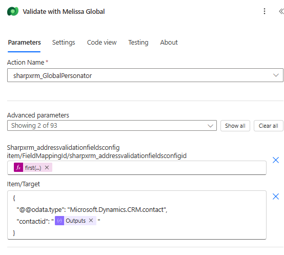The width and height of the screenshot is (284, 255).
Task: Click the 'Advanced parameters' label
Action: pos(38,115)
